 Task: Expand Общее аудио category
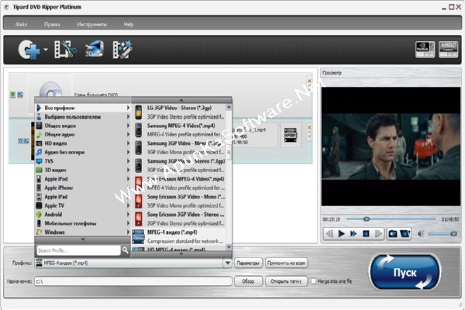[x=83, y=134]
